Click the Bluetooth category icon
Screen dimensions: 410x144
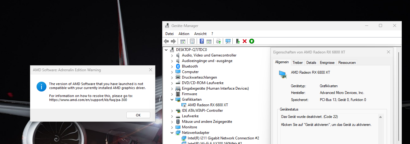(178, 66)
